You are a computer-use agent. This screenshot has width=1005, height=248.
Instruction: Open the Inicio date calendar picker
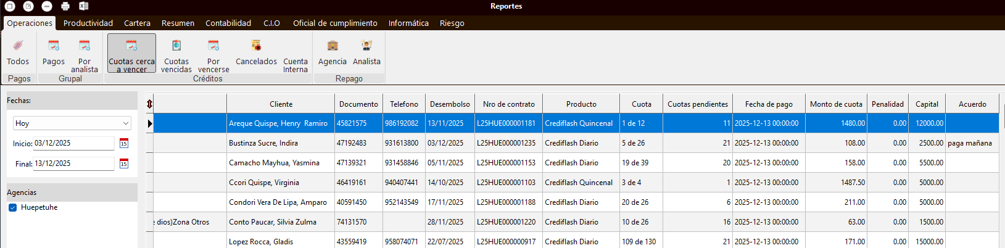point(124,143)
